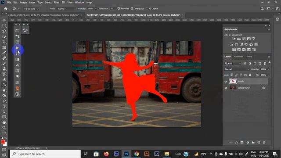This screenshot has width=281, height=158.
Task: Add a Color Balance adjustment
Action: [236, 44]
